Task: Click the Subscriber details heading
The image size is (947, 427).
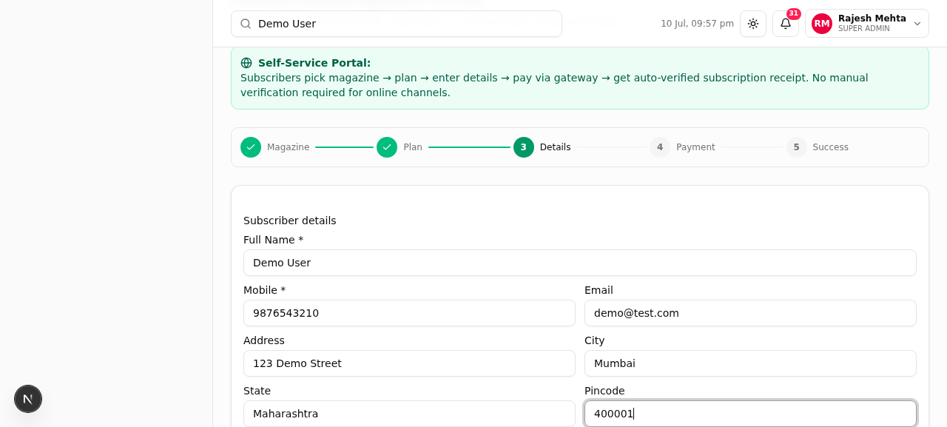Action: point(290,221)
